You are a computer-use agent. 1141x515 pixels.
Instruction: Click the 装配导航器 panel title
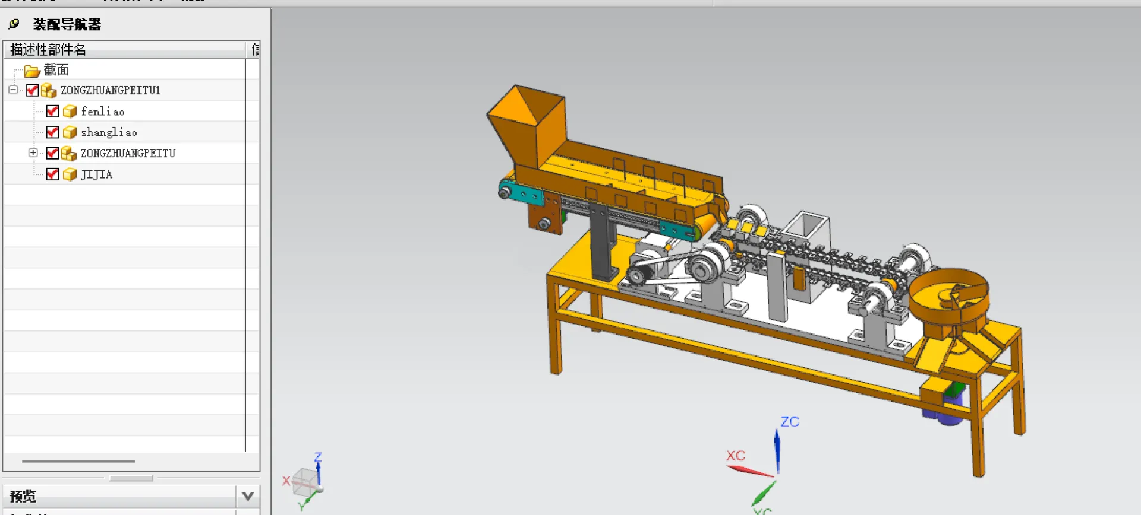[x=67, y=24]
